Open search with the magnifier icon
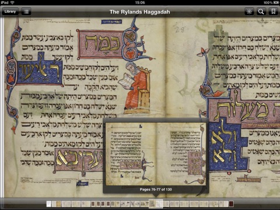The width and height of the screenshot is (280, 210). [x=261, y=12]
